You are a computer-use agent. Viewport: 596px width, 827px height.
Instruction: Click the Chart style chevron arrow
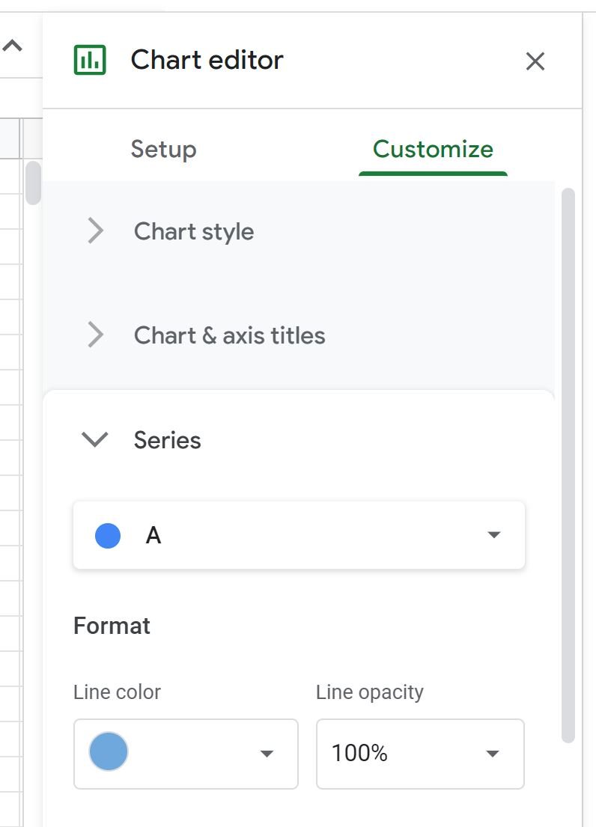[x=96, y=231]
